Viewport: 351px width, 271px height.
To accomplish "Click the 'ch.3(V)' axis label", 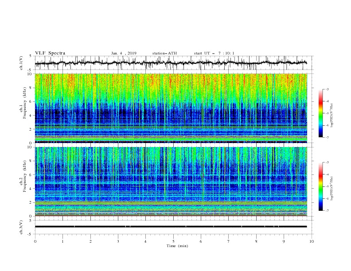I will [x=21, y=227].
